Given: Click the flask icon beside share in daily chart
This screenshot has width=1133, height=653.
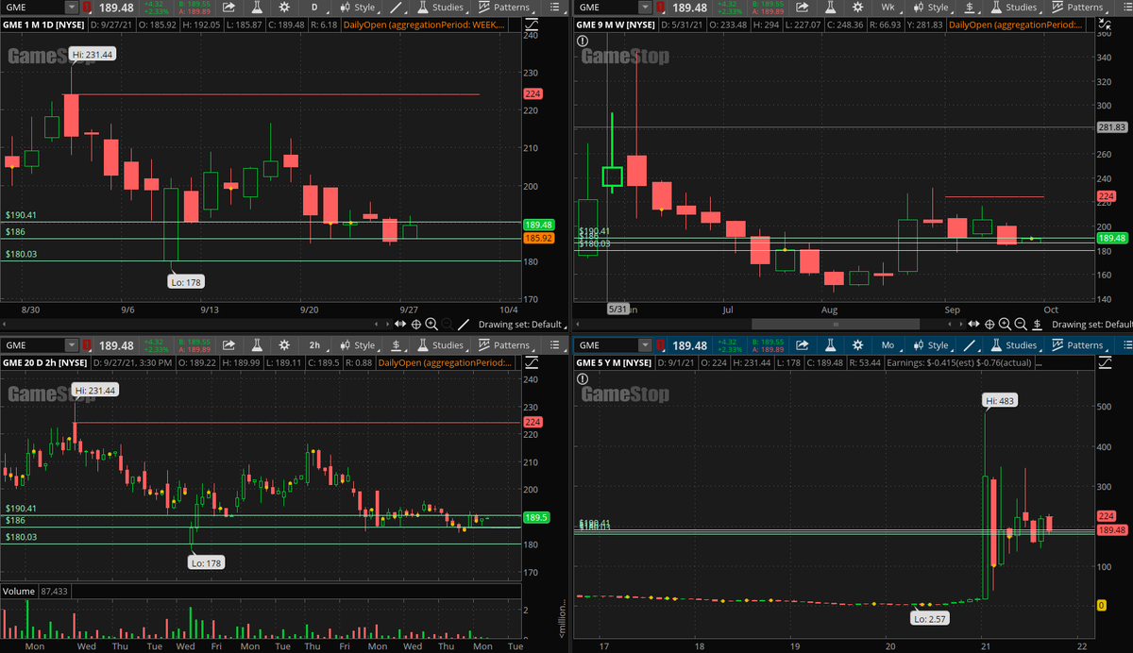Looking at the screenshot, I should (256, 8).
